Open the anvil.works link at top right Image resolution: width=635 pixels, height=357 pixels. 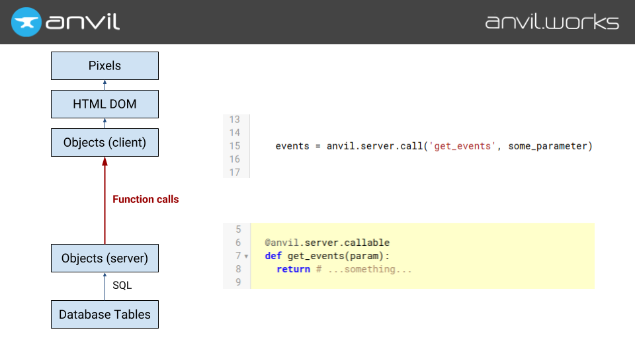(x=552, y=22)
